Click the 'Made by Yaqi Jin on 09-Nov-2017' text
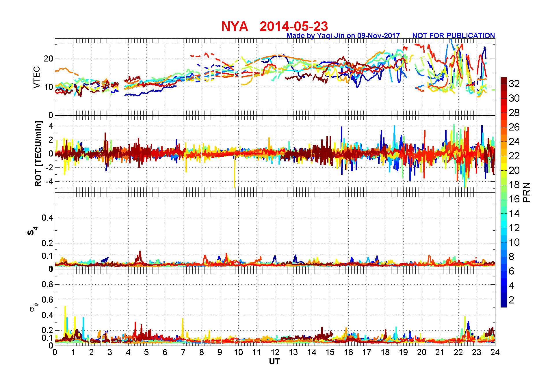 tap(343, 36)
